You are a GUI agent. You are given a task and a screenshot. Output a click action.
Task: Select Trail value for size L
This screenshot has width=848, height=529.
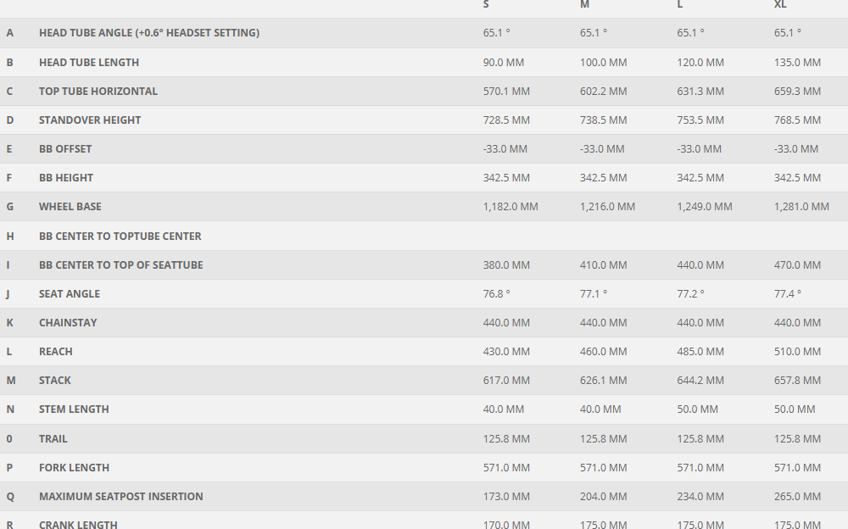click(700, 438)
